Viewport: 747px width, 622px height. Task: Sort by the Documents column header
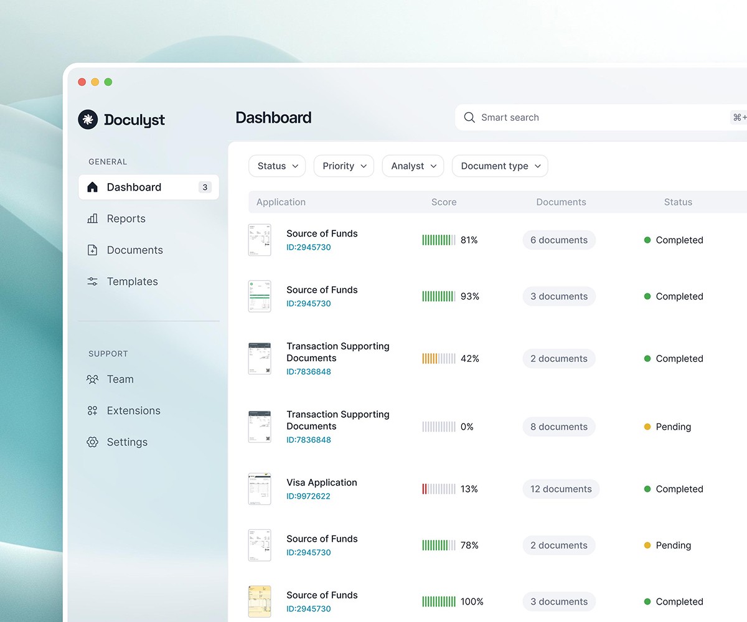(x=561, y=202)
